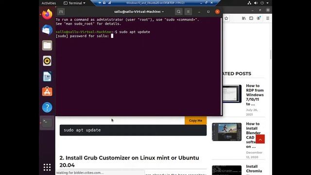Open 'How to install Blender CAD' post link
The image size is (311, 175).
tap(253, 135)
